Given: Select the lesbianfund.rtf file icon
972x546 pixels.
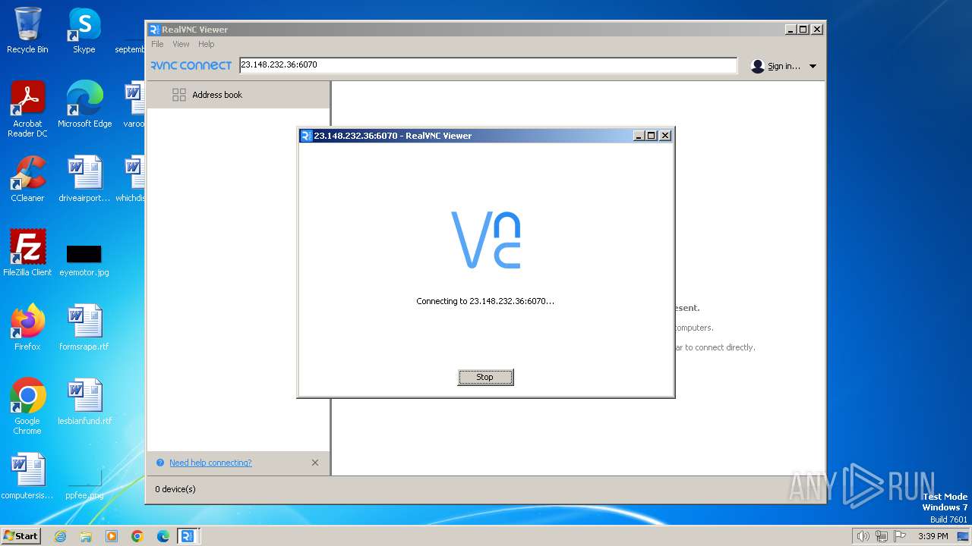Looking at the screenshot, I should [84, 402].
